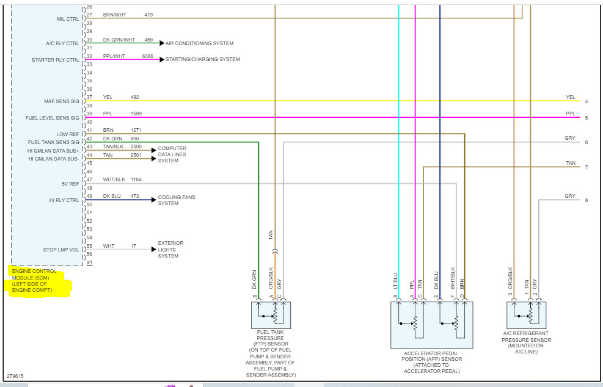Click the TAN/BLK wire color label

coord(113,147)
